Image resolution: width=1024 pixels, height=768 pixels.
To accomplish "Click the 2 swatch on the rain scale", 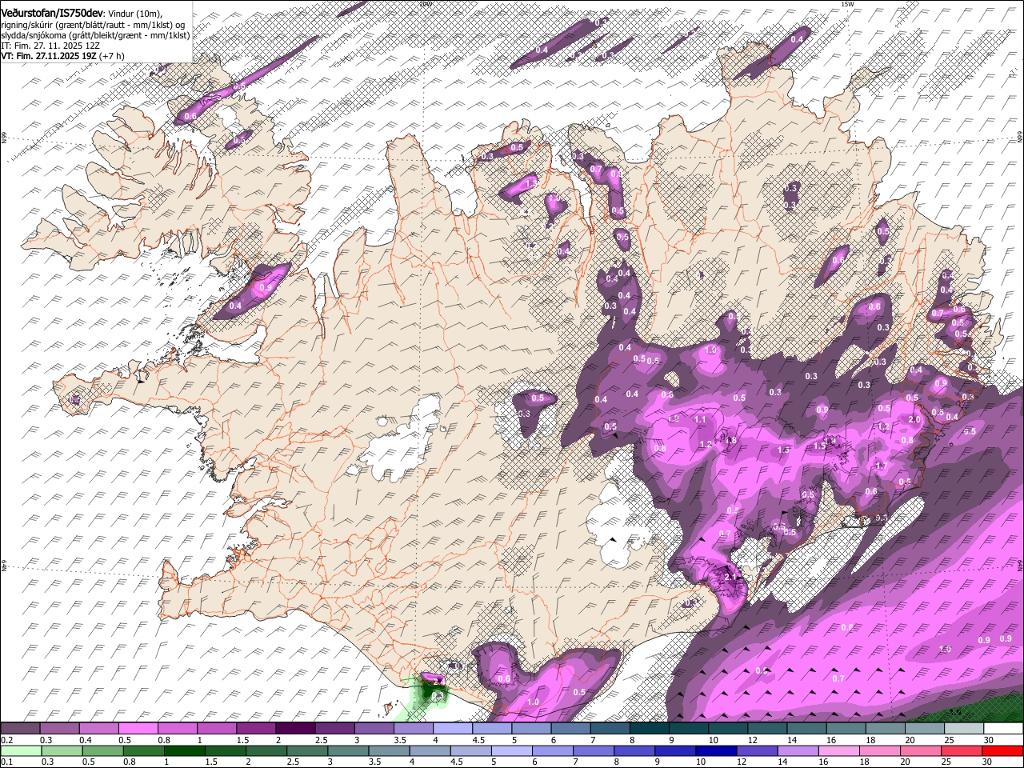I will coord(266,750).
